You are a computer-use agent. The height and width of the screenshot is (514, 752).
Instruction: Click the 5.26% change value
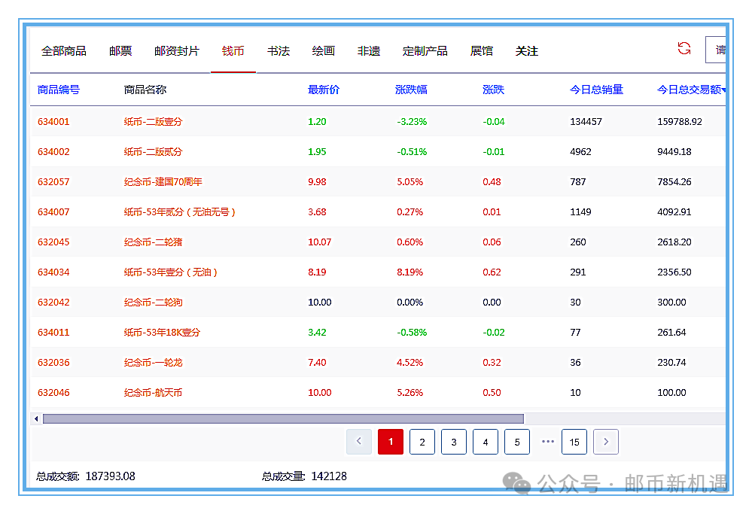click(410, 393)
